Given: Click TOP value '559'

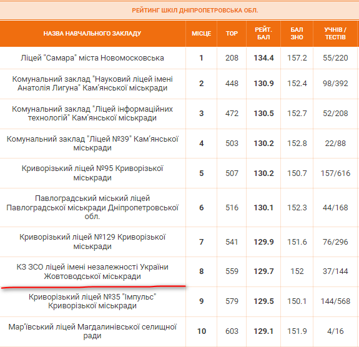Looking at the screenshot, I should (232, 271).
